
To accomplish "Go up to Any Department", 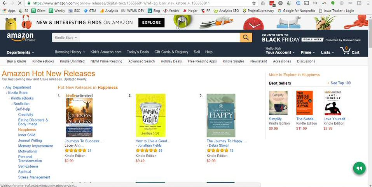I will pyautogui.click(x=18, y=87).
